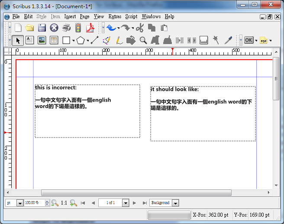The image size is (284, 224).
Task: Select the Insert Line tool
Action: pos(95,40)
